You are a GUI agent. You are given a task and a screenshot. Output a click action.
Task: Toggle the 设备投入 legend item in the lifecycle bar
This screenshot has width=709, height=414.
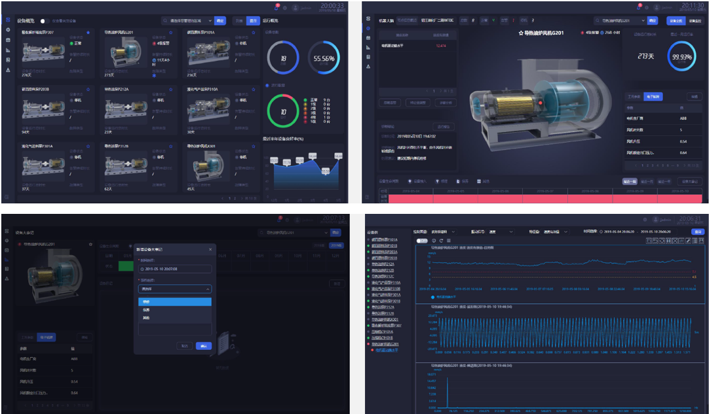[417, 181]
